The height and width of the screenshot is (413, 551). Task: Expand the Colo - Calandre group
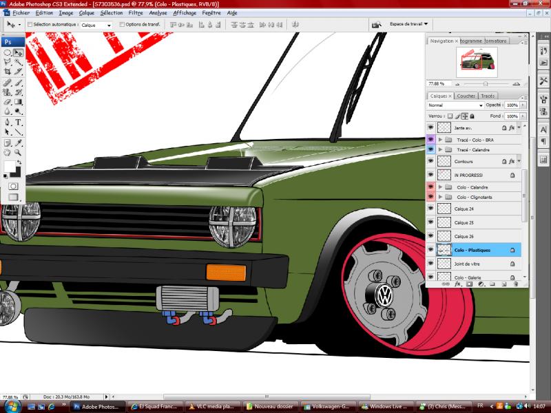pos(440,187)
